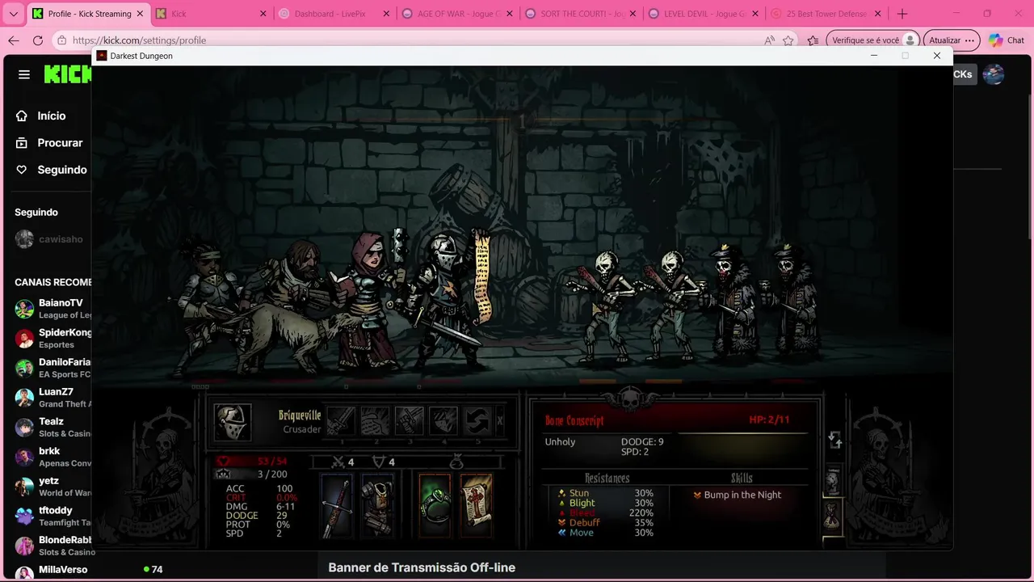Image resolution: width=1034 pixels, height=582 pixels.
Task: Open the map tab on the right panel
Action: (x=833, y=482)
